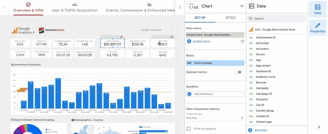The image size is (328, 134).
Task: Select the Character field
Action: pyautogui.click(x=262, y=100)
